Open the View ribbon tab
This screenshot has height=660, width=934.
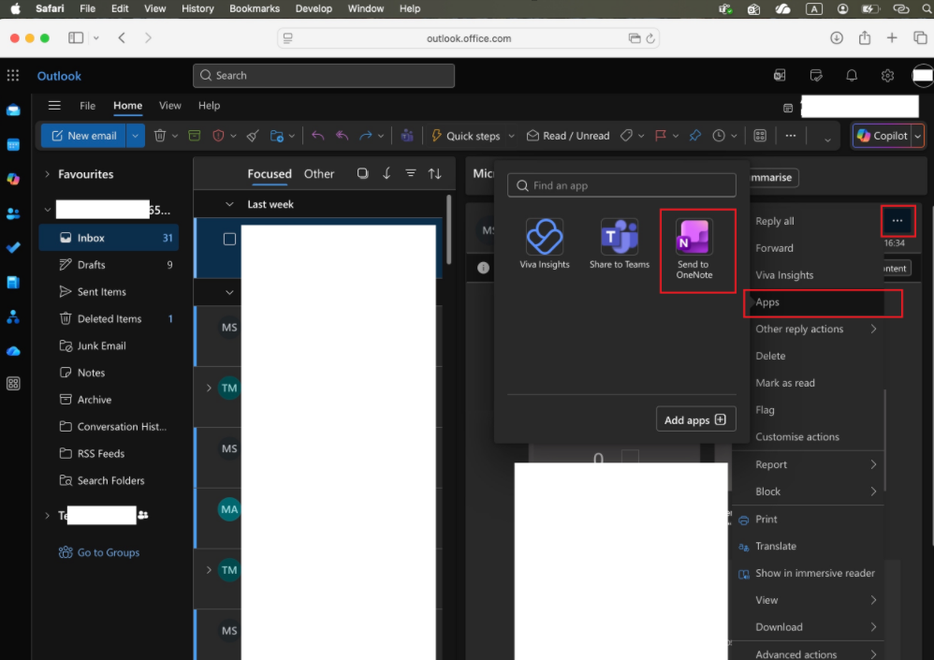tap(169, 106)
